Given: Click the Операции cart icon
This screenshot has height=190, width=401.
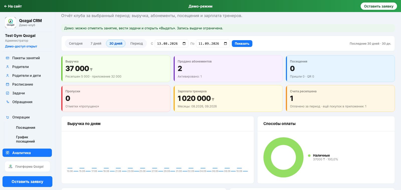Looking at the screenshot, I should tap(8, 117).
